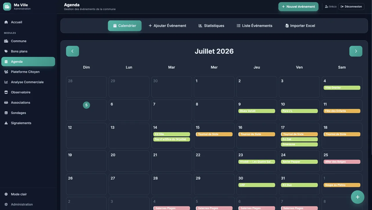Open the Observatoire module

tap(28, 92)
